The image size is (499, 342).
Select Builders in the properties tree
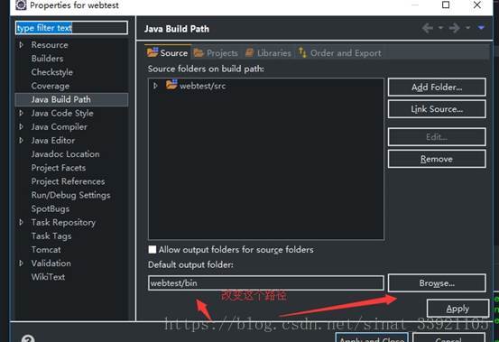pyautogui.click(x=48, y=59)
